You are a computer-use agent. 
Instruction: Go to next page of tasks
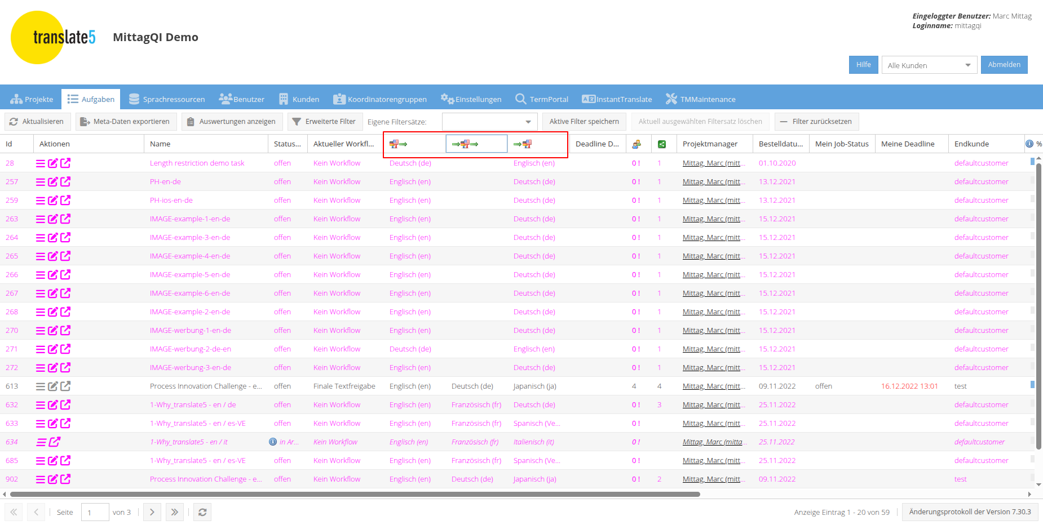click(x=152, y=512)
